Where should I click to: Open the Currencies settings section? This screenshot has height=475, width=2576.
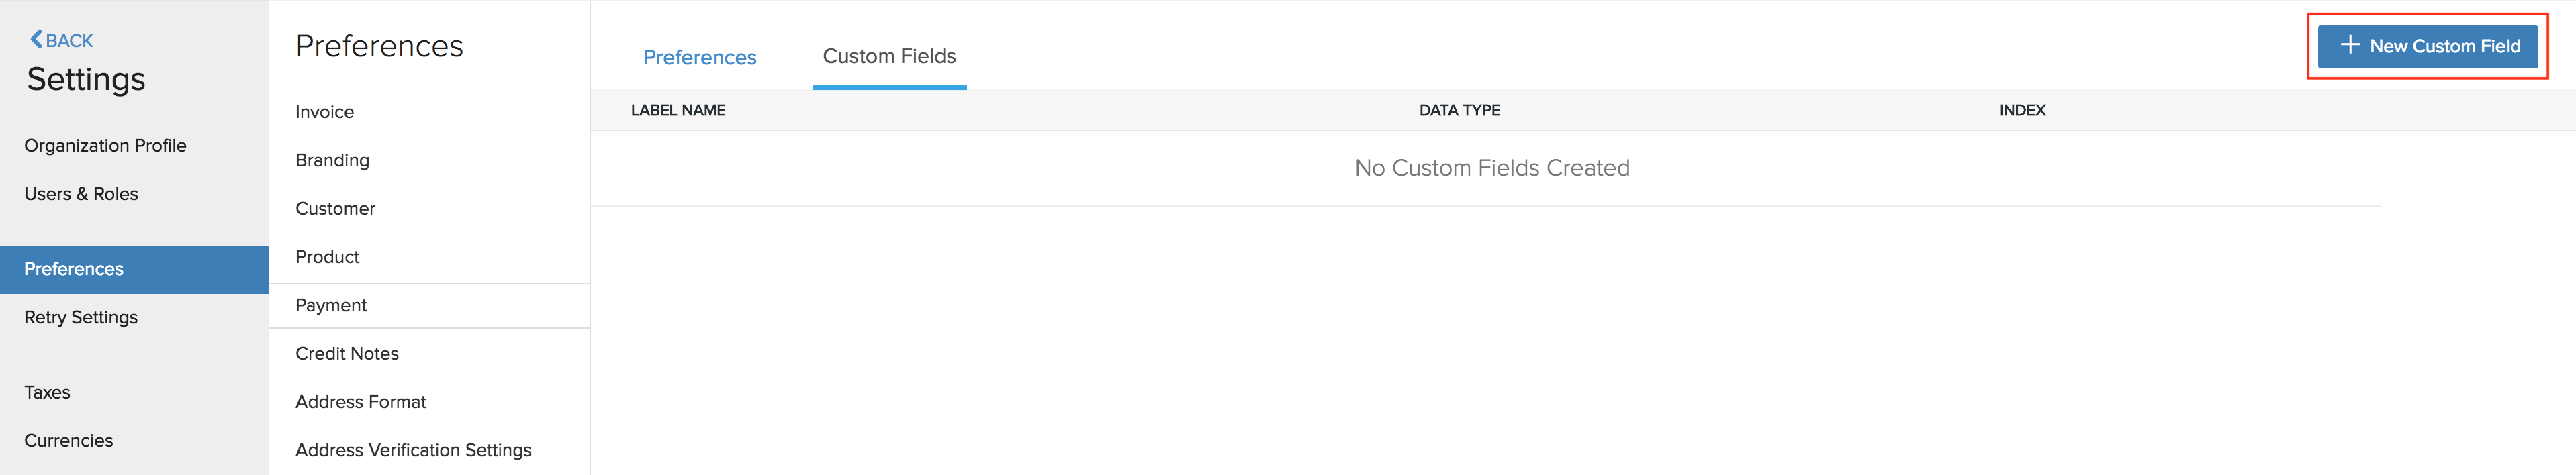[68, 440]
